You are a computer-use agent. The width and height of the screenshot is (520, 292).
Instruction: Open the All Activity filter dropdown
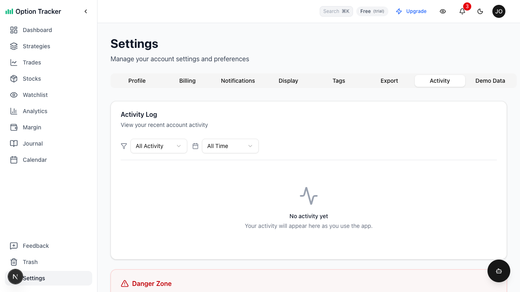coord(158,146)
